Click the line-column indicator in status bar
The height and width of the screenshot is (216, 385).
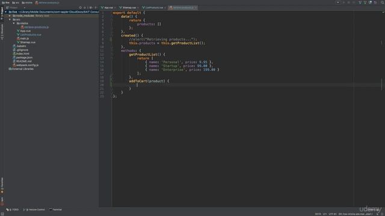coord(318,214)
